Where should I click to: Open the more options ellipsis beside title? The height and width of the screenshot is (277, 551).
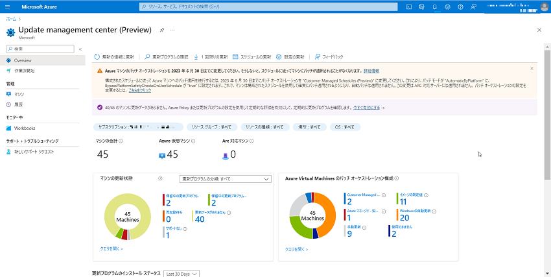[172, 30]
